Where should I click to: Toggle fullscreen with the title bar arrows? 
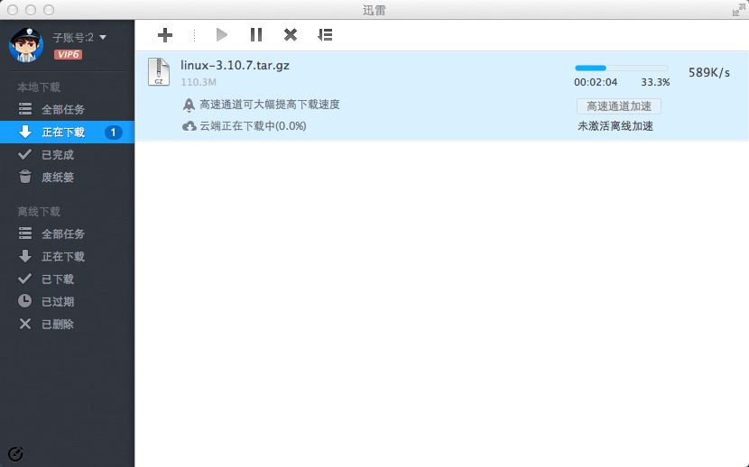pos(738,10)
